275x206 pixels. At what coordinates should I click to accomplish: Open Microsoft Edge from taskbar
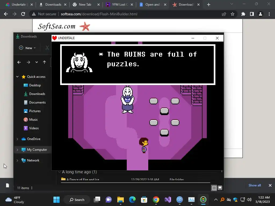click(x=132, y=200)
